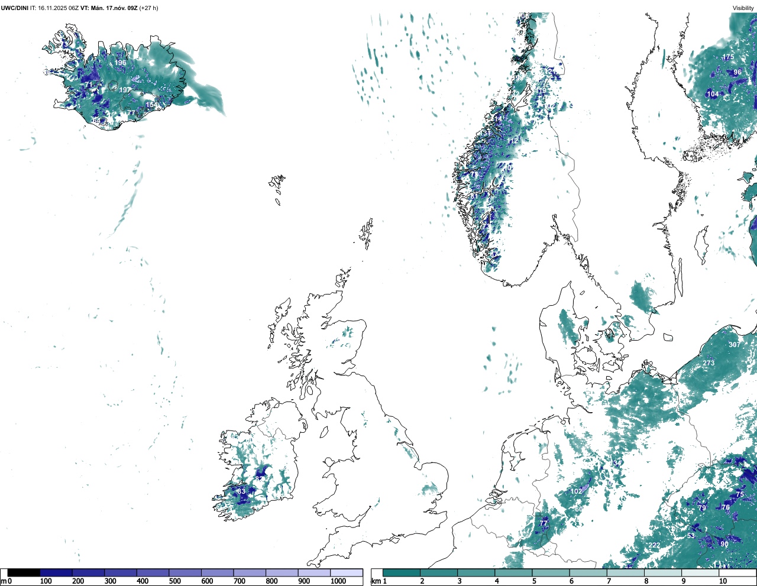This screenshot has width=757, height=586.
Task: Click the '104' value over Finland
Action: (713, 94)
